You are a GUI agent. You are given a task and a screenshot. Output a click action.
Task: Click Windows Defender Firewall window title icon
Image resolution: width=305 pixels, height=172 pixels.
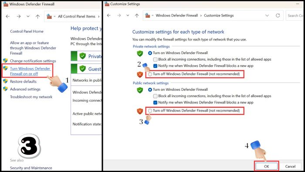tap(6, 4)
